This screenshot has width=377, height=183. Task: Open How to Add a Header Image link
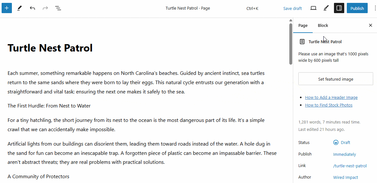(x=331, y=97)
